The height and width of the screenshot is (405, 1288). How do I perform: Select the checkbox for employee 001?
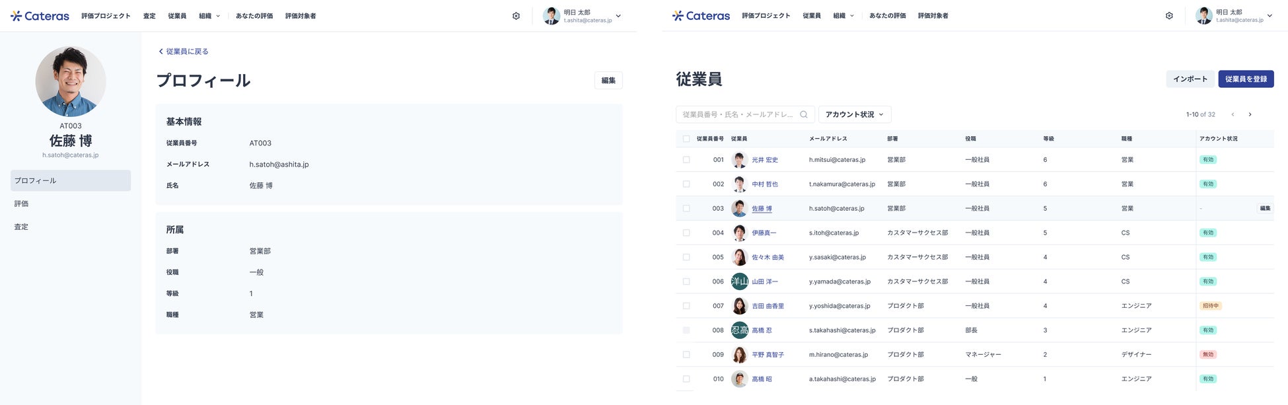click(686, 160)
